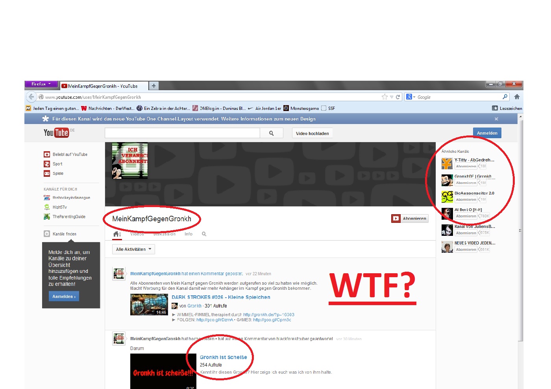Image resolution: width=551 pixels, height=389 pixels.
Task: Click the YouTube search magnifier button
Action: point(271,133)
